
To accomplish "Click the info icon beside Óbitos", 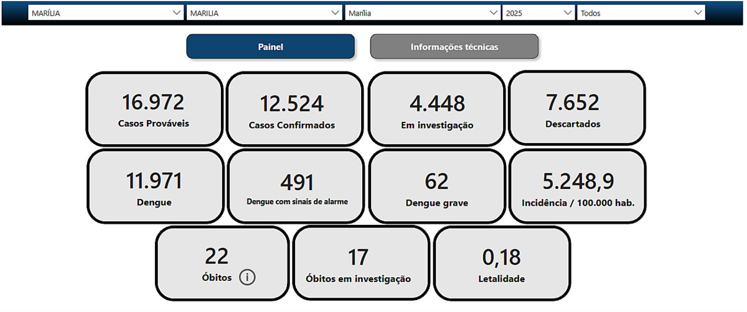I will [x=247, y=278].
